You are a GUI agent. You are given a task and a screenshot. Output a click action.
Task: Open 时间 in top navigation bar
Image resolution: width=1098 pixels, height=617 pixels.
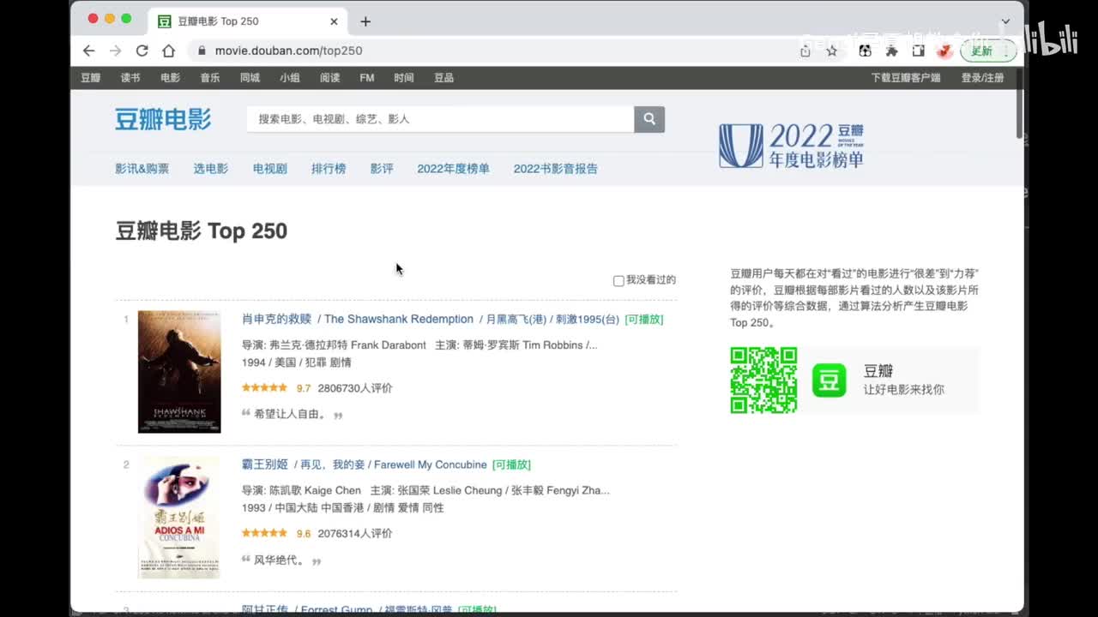click(404, 78)
